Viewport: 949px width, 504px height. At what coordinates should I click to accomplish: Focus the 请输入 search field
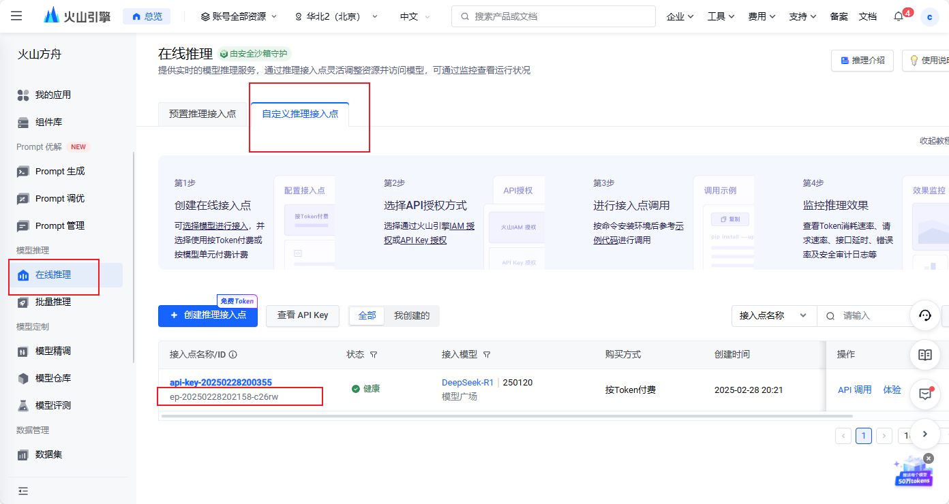(866, 315)
